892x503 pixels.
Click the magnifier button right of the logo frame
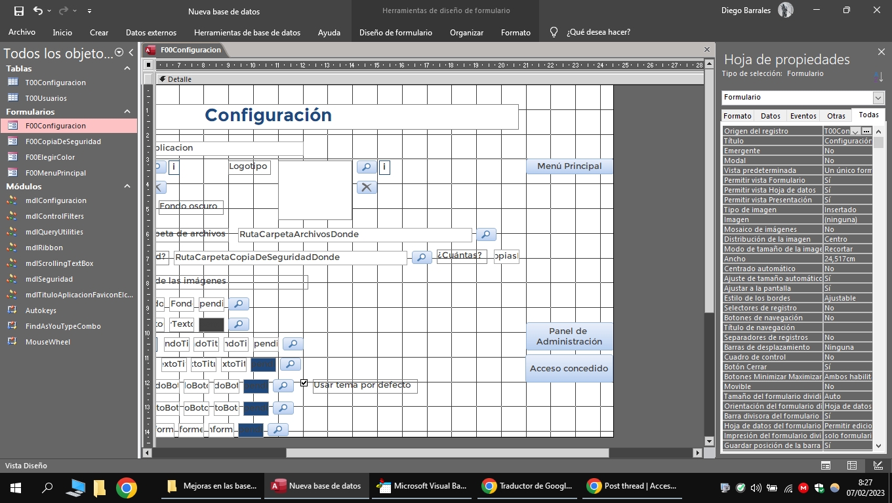pyautogui.click(x=367, y=167)
